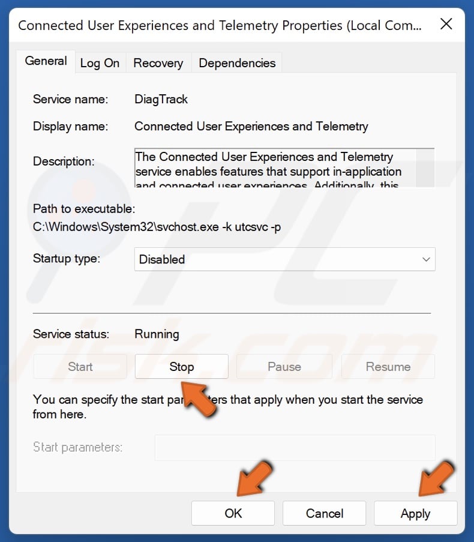
Task: Focus the Start parameters input field
Action: pyautogui.click(x=295, y=447)
